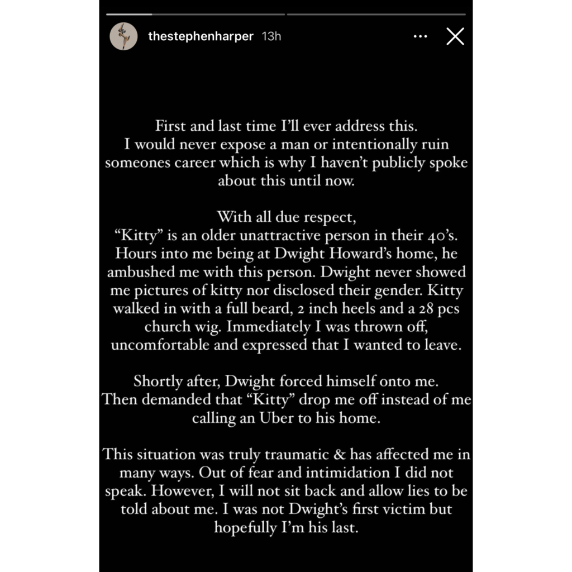The image size is (572, 572).
Task: Tap the line beginning "Kitty" is an older
Action: pyautogui.click(x=287, y=235)
